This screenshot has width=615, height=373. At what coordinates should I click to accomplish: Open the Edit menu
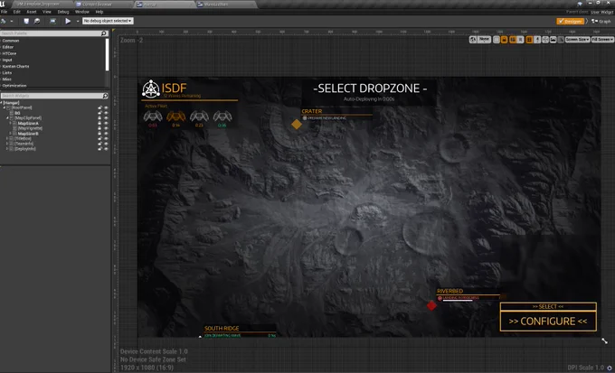pyautogui.click(x=17, y=12)
